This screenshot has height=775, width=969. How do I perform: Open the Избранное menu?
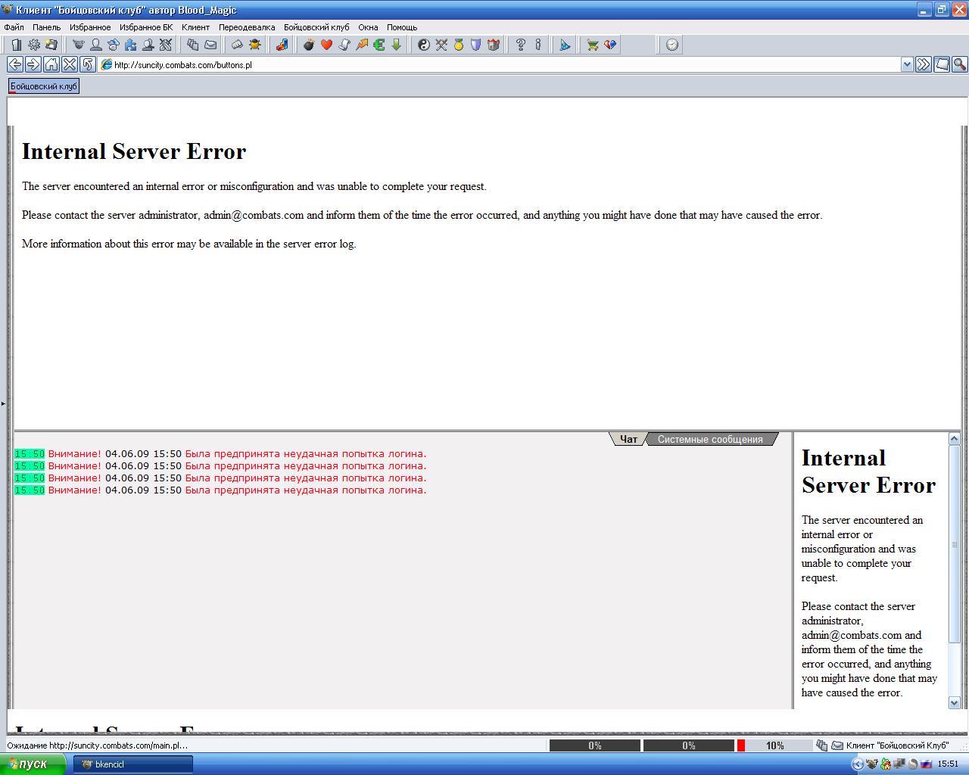pyautogui.click(x=90, y=27)
